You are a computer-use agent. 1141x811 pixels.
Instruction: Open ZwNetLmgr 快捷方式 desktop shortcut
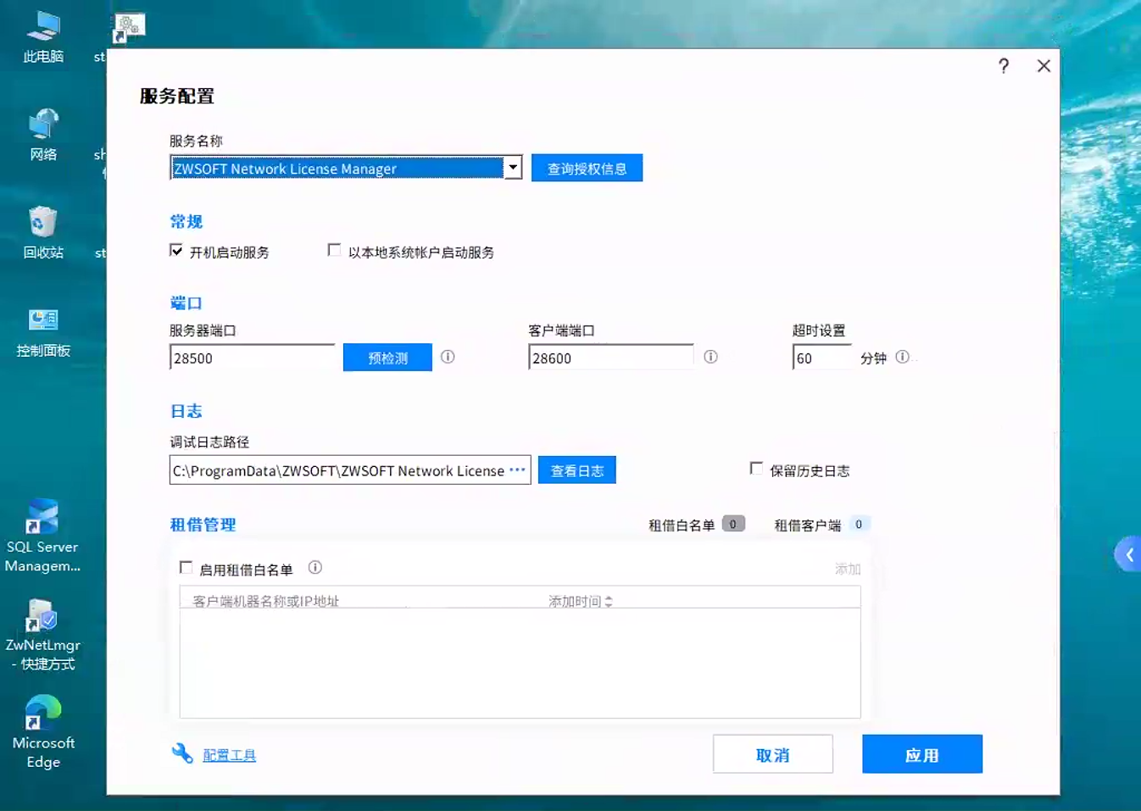[42, 635]
